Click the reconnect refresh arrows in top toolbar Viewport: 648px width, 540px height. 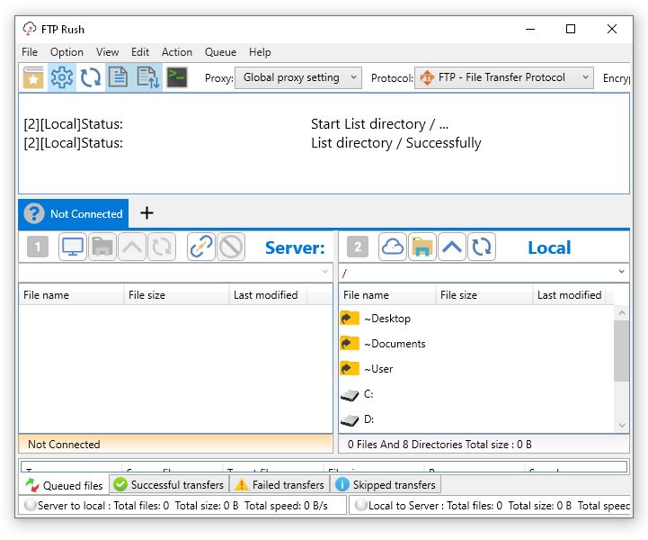[x=91, y=77]
